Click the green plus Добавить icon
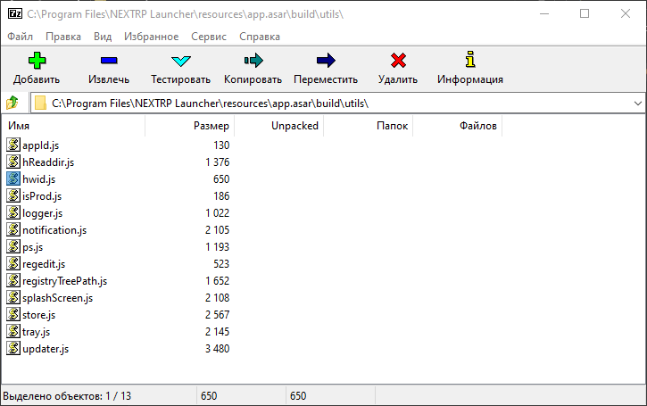 [x=36, y=62]
